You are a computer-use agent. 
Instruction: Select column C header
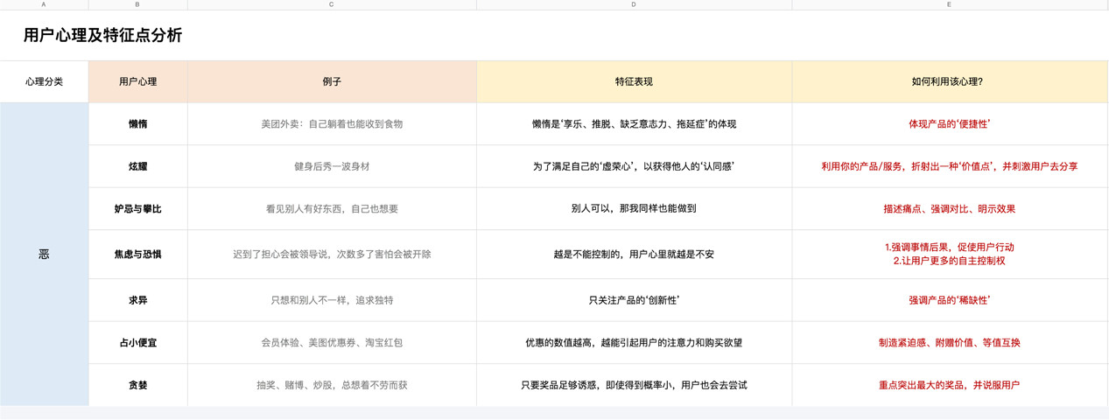(x=331, y=4)
